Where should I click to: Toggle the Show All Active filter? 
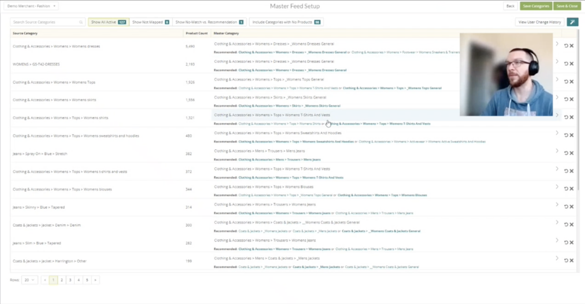[x=106, y=22]
